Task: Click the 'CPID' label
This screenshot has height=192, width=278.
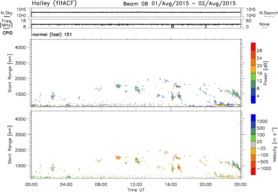Action: (8, 33)
